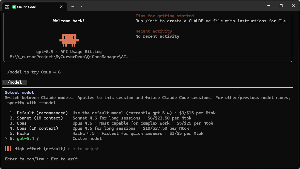
Task: Click the pixel mascot Claude logo
Action: point(69,40)
